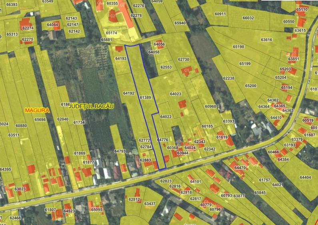Click parcel label 65174
Image resolution: width=318 pixels, height=225 pixels.
112,33
